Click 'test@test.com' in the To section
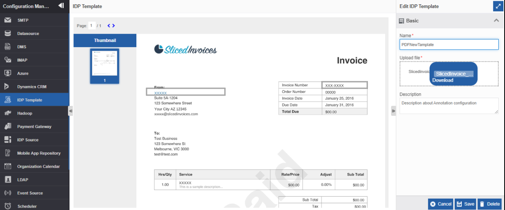Image resolution: width=505 pixels, height=210 pixels. click(166, 154)
